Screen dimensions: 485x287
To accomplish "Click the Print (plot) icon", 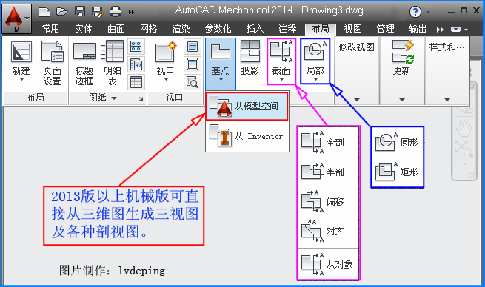I will tap(116, 12).
